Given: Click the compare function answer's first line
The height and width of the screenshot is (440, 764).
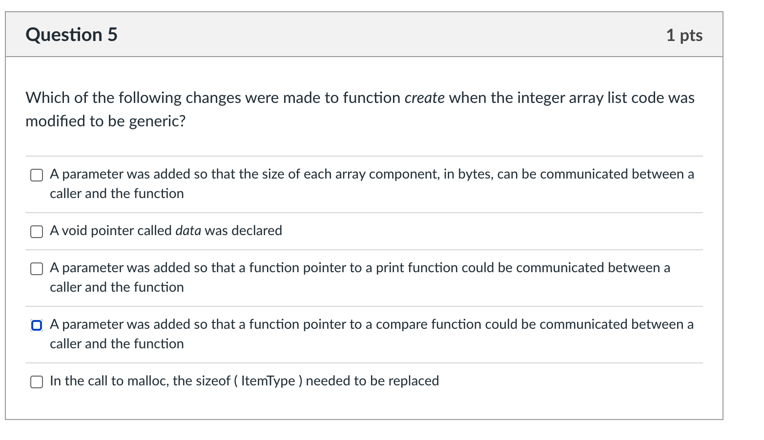Looking at the screenshot, I should pyautogui.click(x=372, y=324).
